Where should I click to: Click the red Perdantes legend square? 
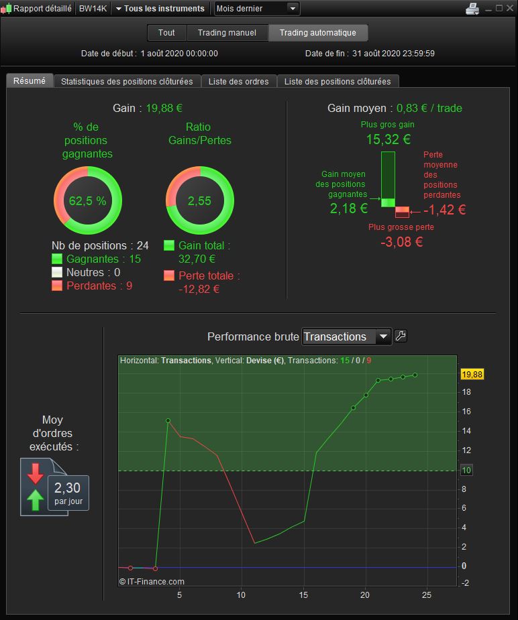pos(57,286)
